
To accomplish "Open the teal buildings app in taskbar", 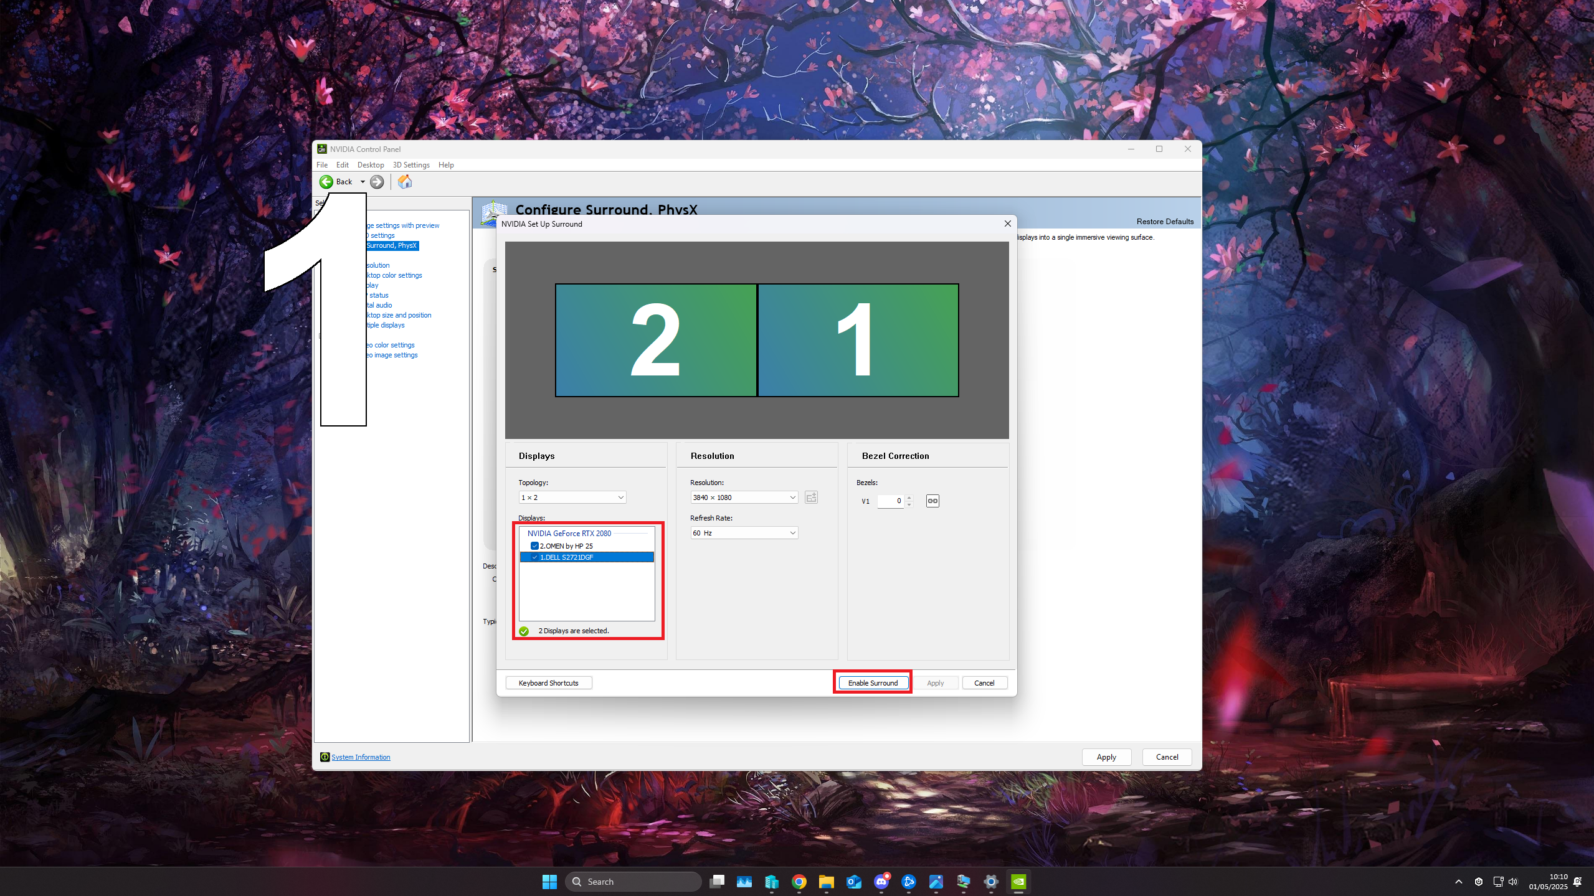I will tap(772, 882).
